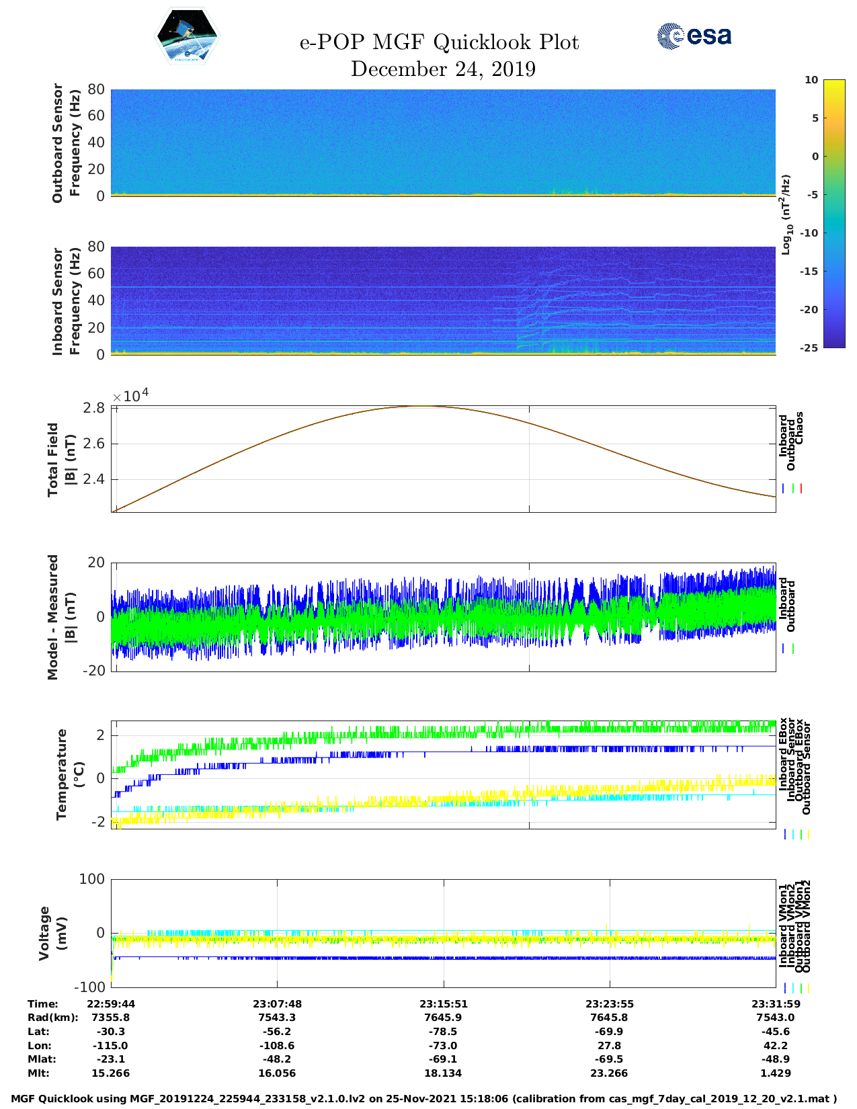Viewport: 857px width, 1109px height.
Task: Click the 23:15:51 time label
Action: 443,1004
